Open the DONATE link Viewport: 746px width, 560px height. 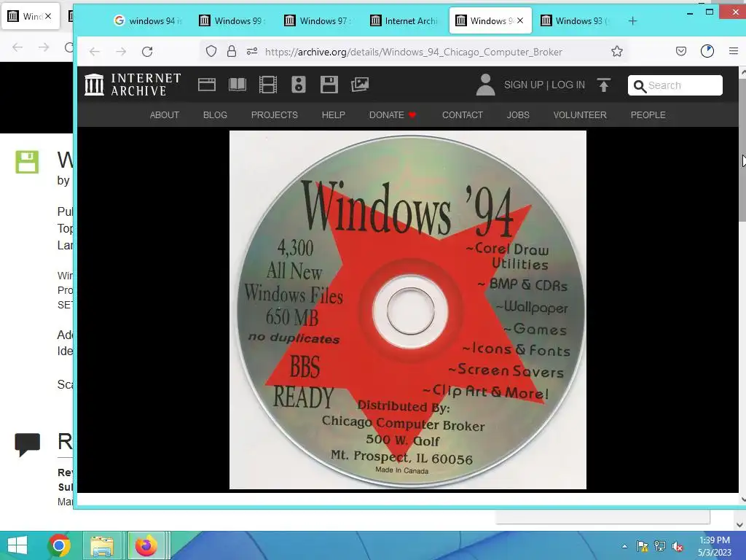pyautogui.click(x=393, y=114)
